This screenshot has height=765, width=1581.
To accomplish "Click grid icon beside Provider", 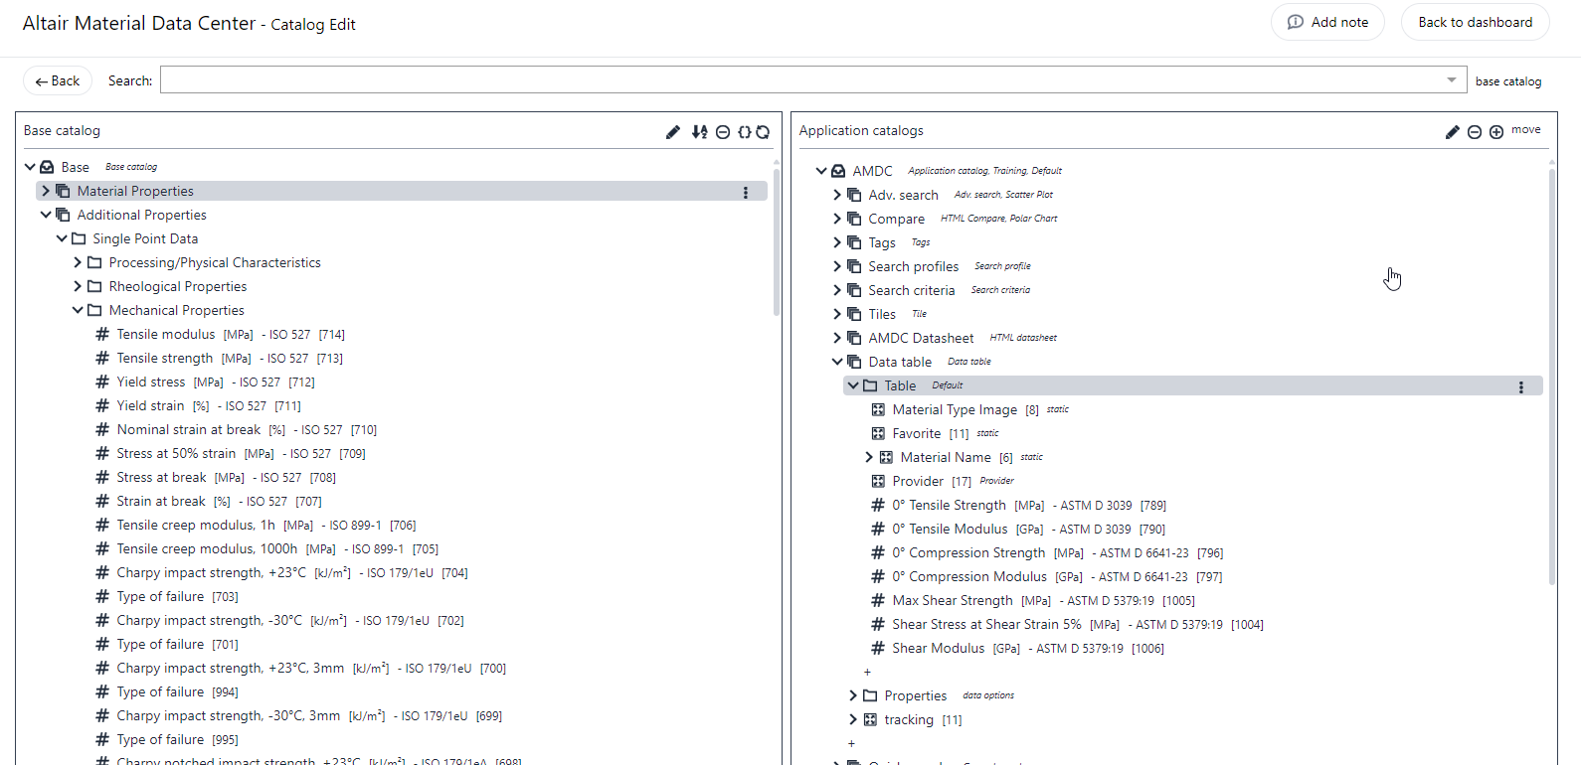I will click(x=878, y=481).
